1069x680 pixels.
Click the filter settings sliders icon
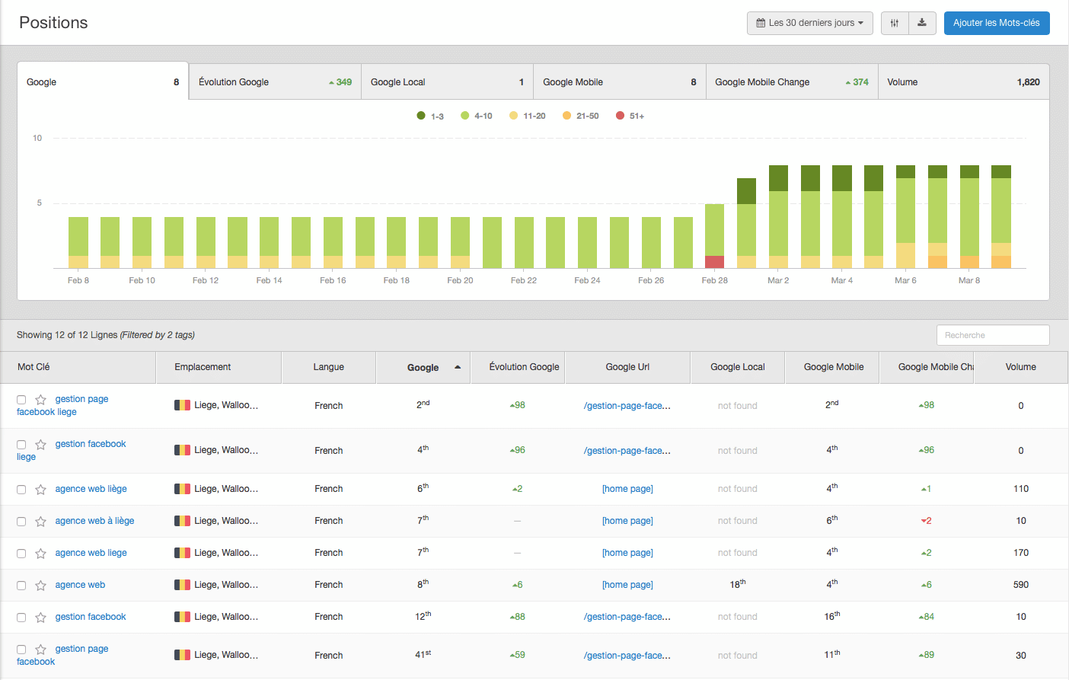click(895, 23)
